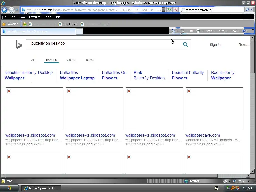Click the vertical scrollbar up arrow
This screenshot has height=192, width=256.
[252, 38]
